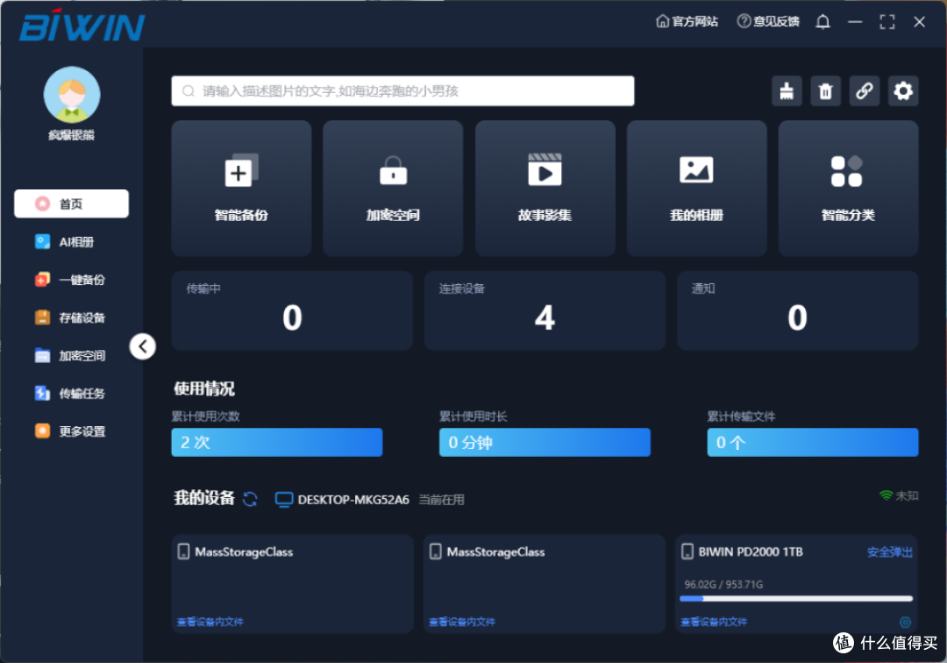Select 更多设置 in the sidebar
This screenshot has width=947, height=663.
point(71,431)
